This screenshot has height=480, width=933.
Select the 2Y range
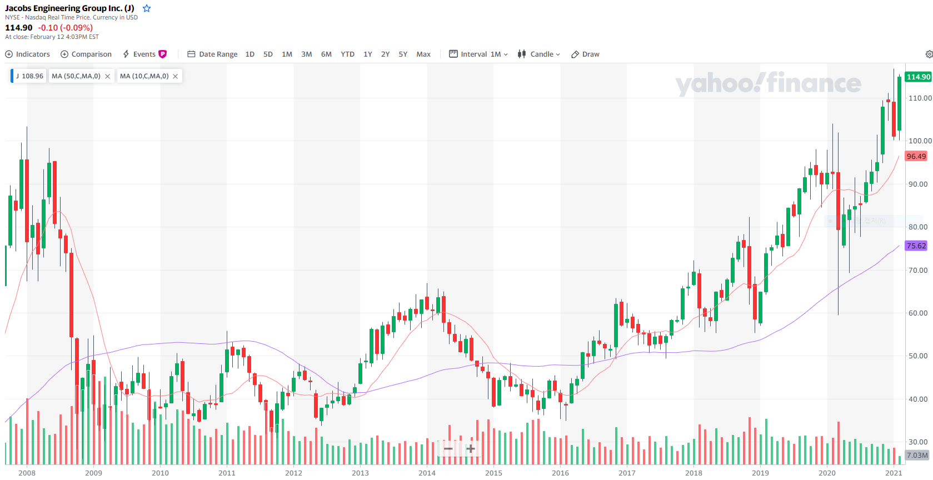coord(385,54)
